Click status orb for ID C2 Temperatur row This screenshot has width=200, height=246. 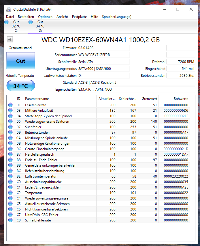coord(10,193)
